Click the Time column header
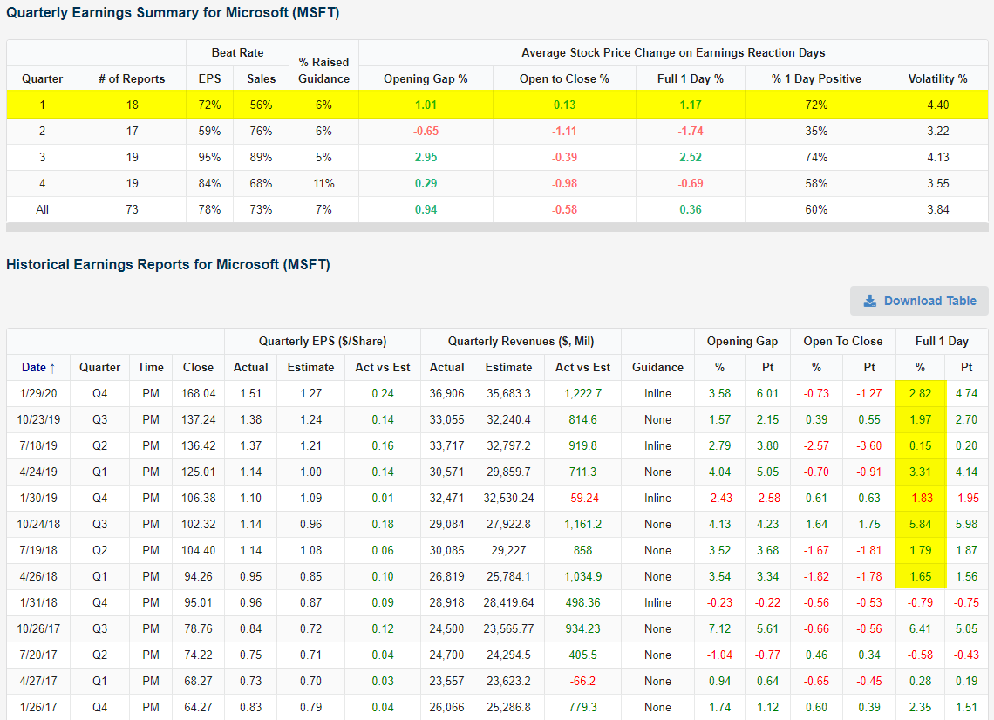 tap(151, 367)
